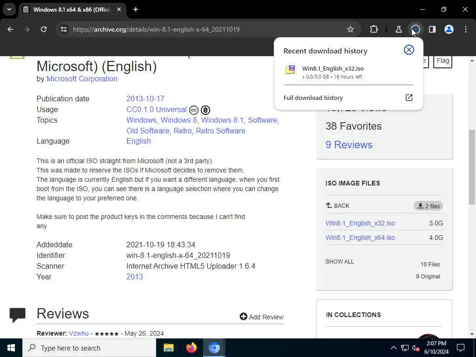Open the browser extensions puzzle icon
This screenshot has height=357, width=476.
click(374, 29)
